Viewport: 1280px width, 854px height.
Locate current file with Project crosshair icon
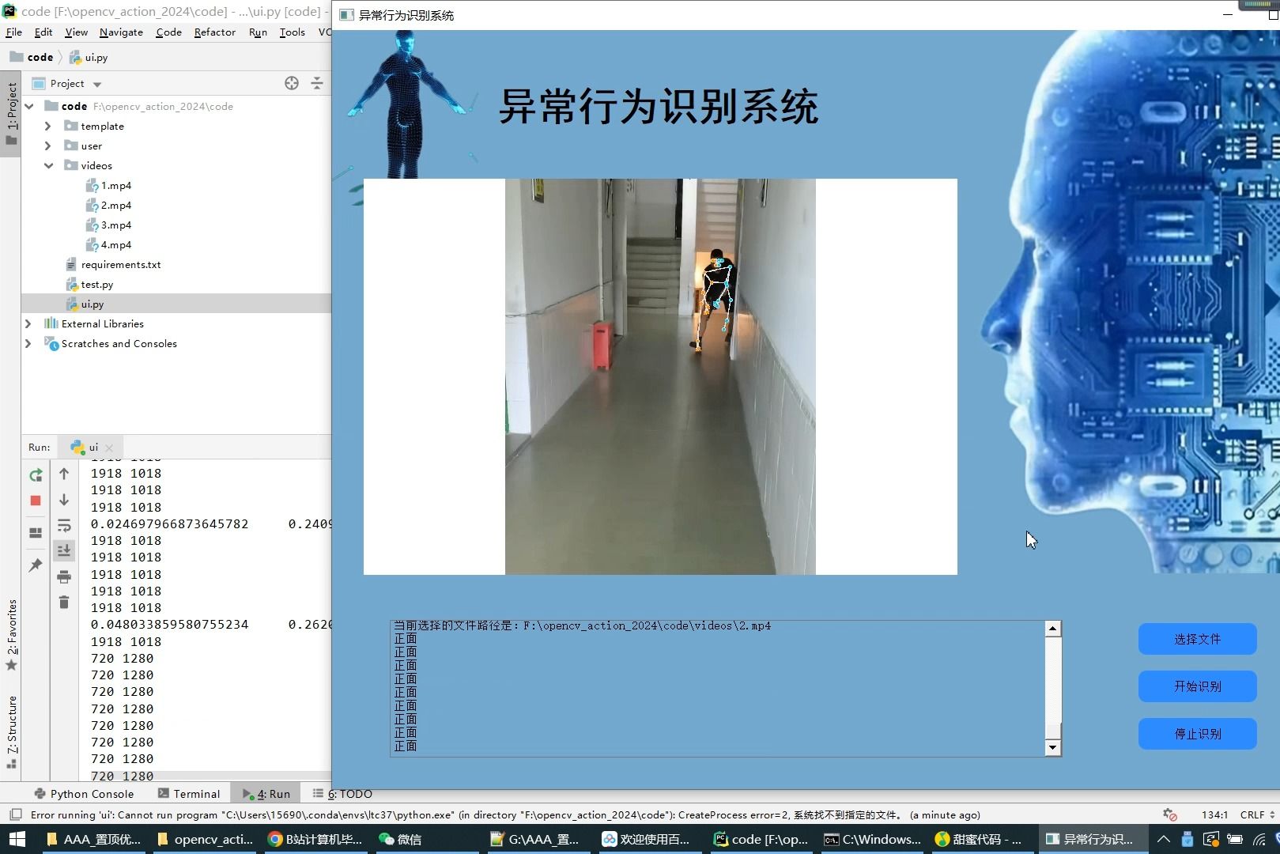coord(292,83)
